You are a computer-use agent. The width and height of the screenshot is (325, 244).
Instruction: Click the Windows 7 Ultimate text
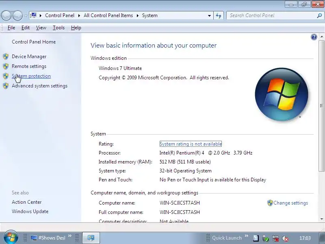tap(120, 68)
